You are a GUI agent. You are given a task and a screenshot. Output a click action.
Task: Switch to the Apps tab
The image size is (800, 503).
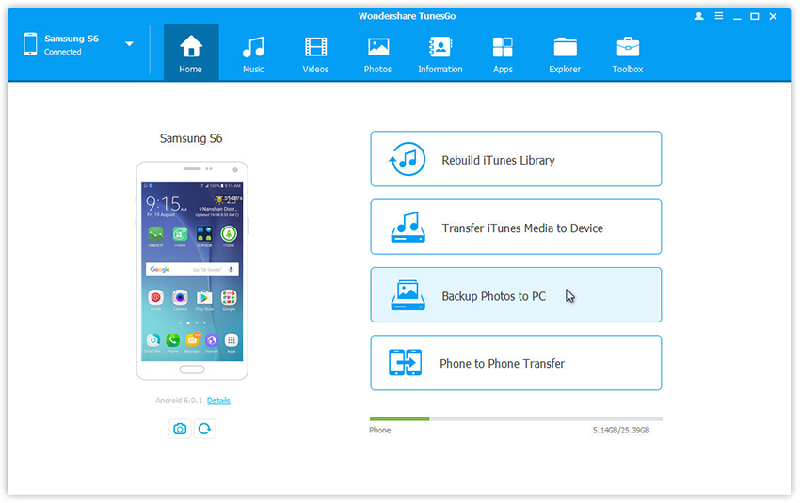503,52
